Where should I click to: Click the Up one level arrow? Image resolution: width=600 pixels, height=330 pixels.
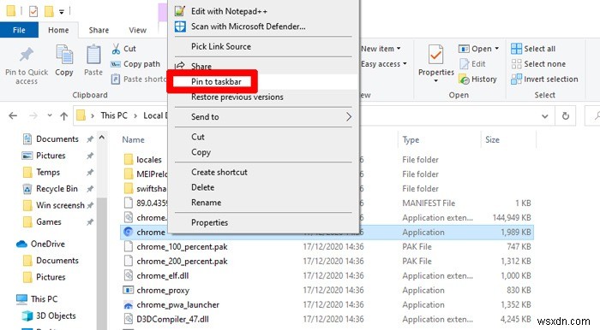pos(64,116)
